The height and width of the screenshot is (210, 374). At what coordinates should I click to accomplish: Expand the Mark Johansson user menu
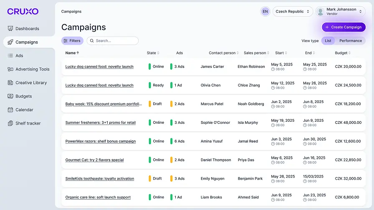pos(341,12)
